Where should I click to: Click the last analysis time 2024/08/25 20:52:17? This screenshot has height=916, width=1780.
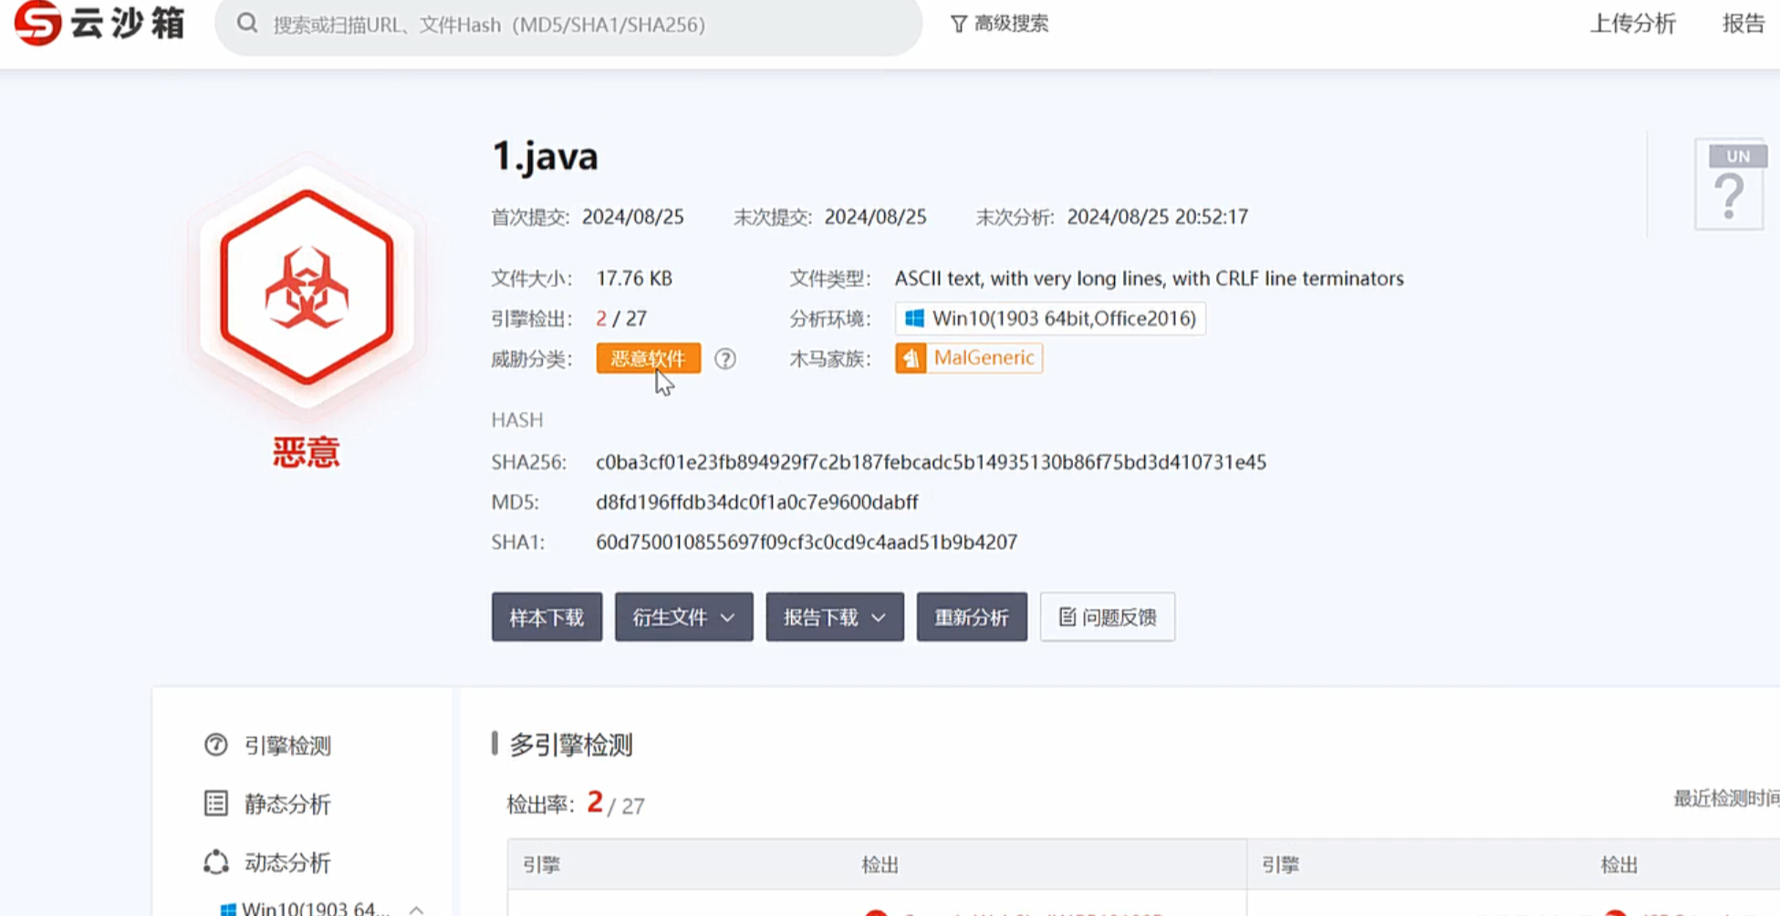tap(1158, 217)
